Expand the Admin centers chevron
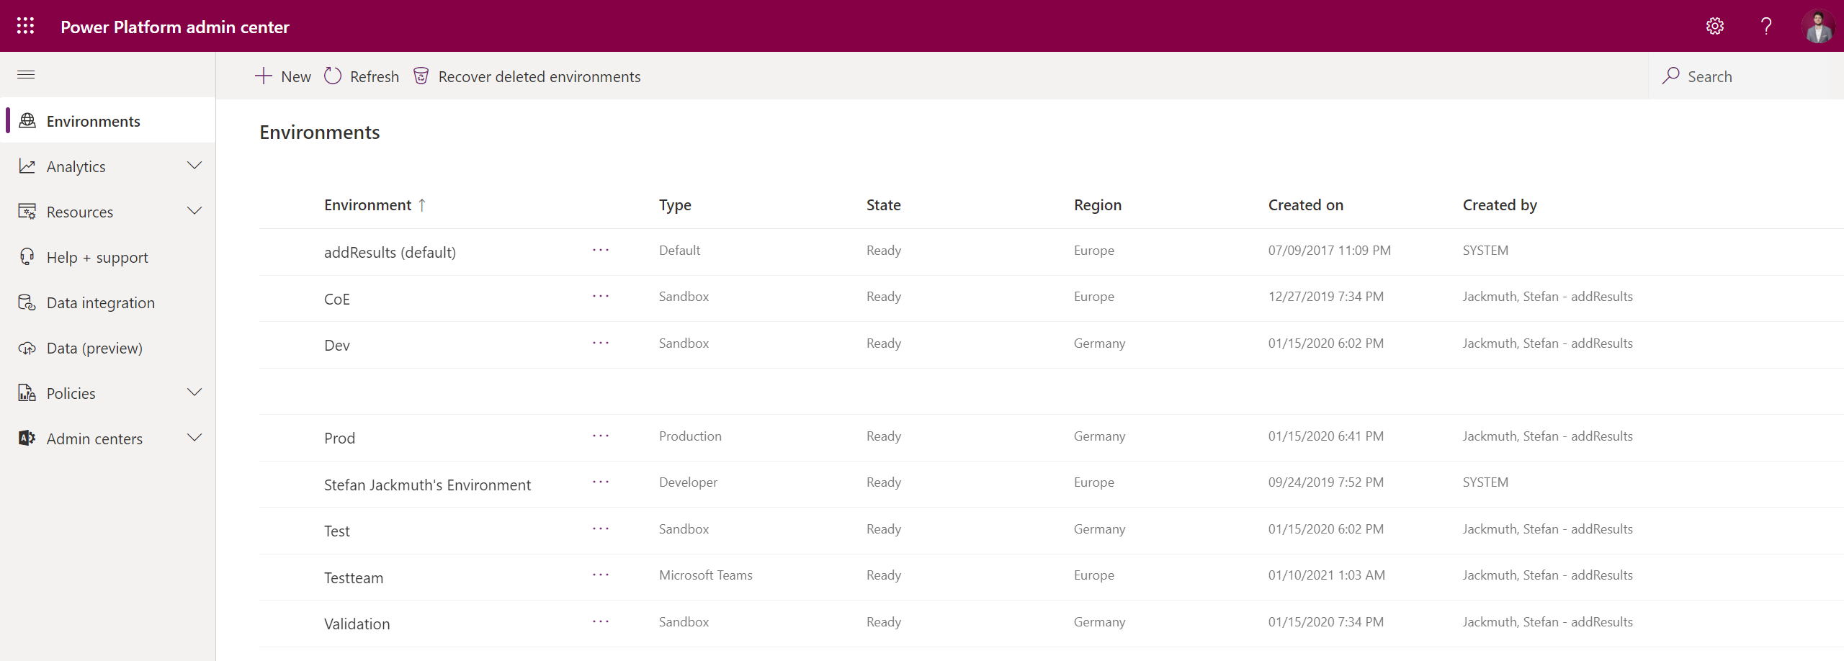Screen dimensions: 1844x661 point(194,439)
